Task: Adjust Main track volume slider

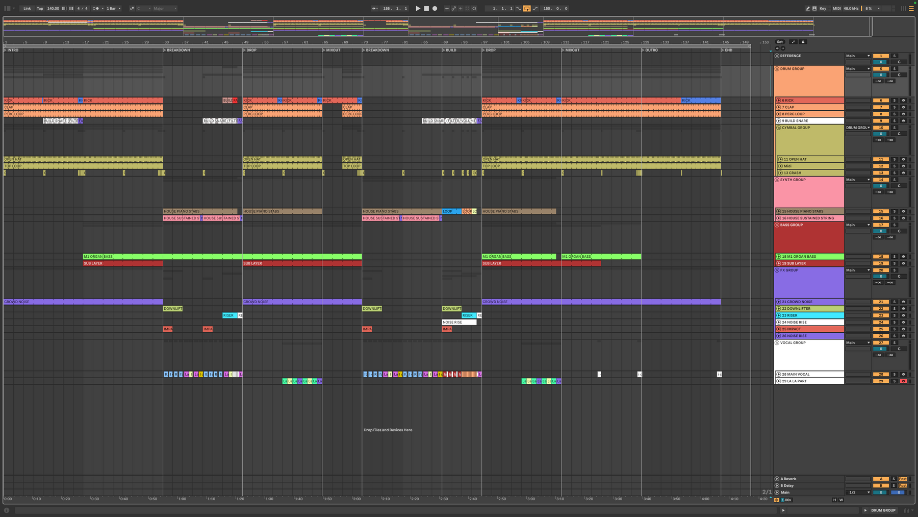Action: click(x=881, y=493)
